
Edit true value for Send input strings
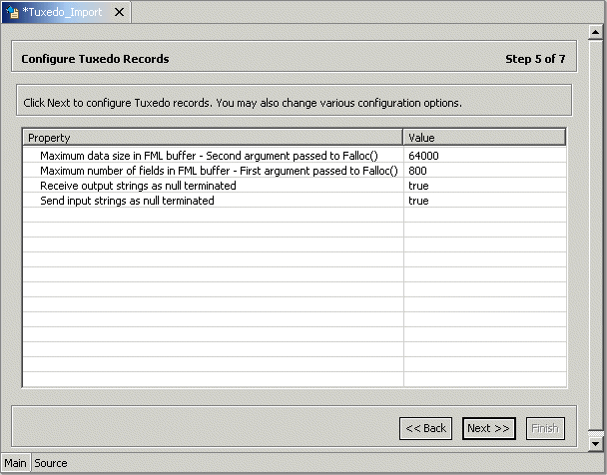pyautogui.click(x=484, y=201)
